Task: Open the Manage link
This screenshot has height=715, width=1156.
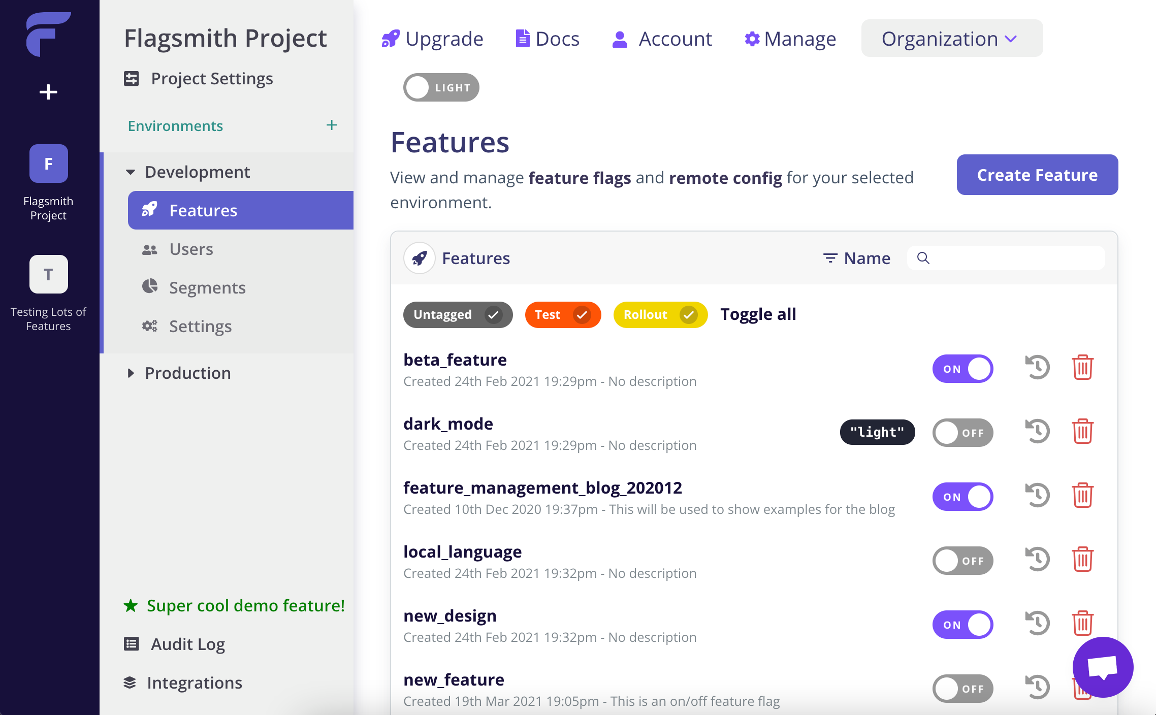Action: (x=790, y=39)
